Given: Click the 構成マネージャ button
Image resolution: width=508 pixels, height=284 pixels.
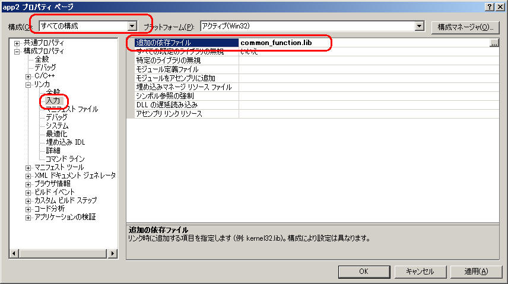Looking at the screenshot, I should (x=465, y=27).
